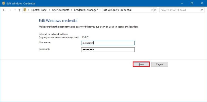Expand chevron after User Accounts breadcrumb
This screenshot has height=102, width=207.
72,10
